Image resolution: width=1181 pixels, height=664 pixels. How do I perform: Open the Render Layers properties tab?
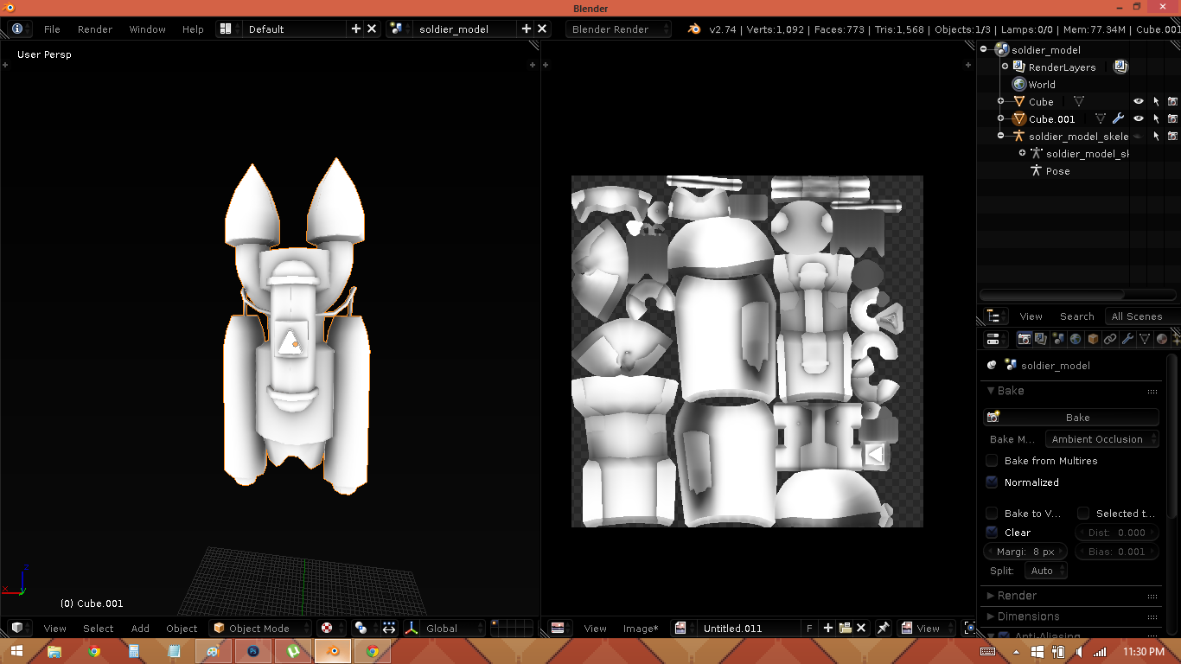click(x=1041, y=339)
